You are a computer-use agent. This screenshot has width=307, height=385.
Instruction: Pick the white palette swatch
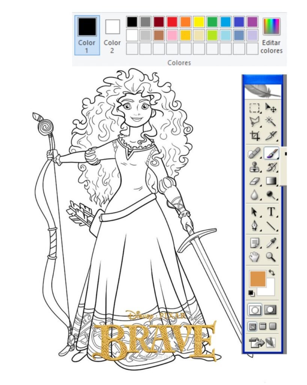[132, 35]
